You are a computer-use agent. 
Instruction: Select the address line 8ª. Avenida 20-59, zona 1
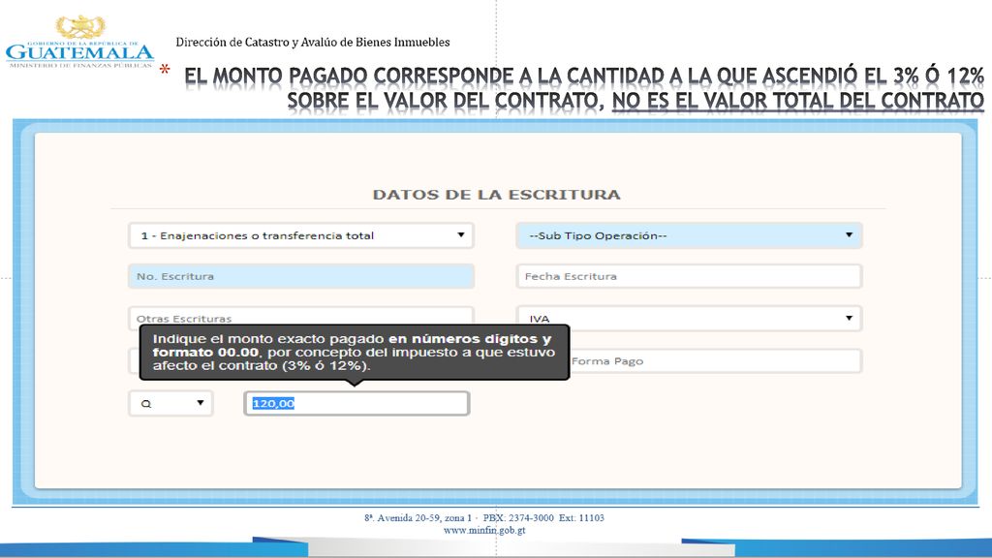(418, 517)
